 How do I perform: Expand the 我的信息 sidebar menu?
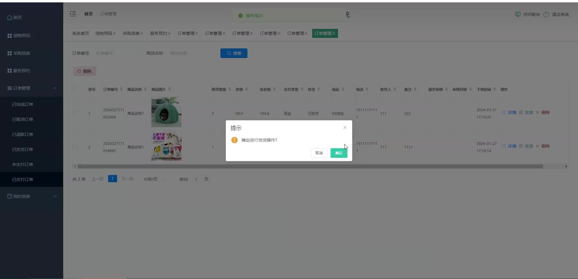click(x=32, y=196)
